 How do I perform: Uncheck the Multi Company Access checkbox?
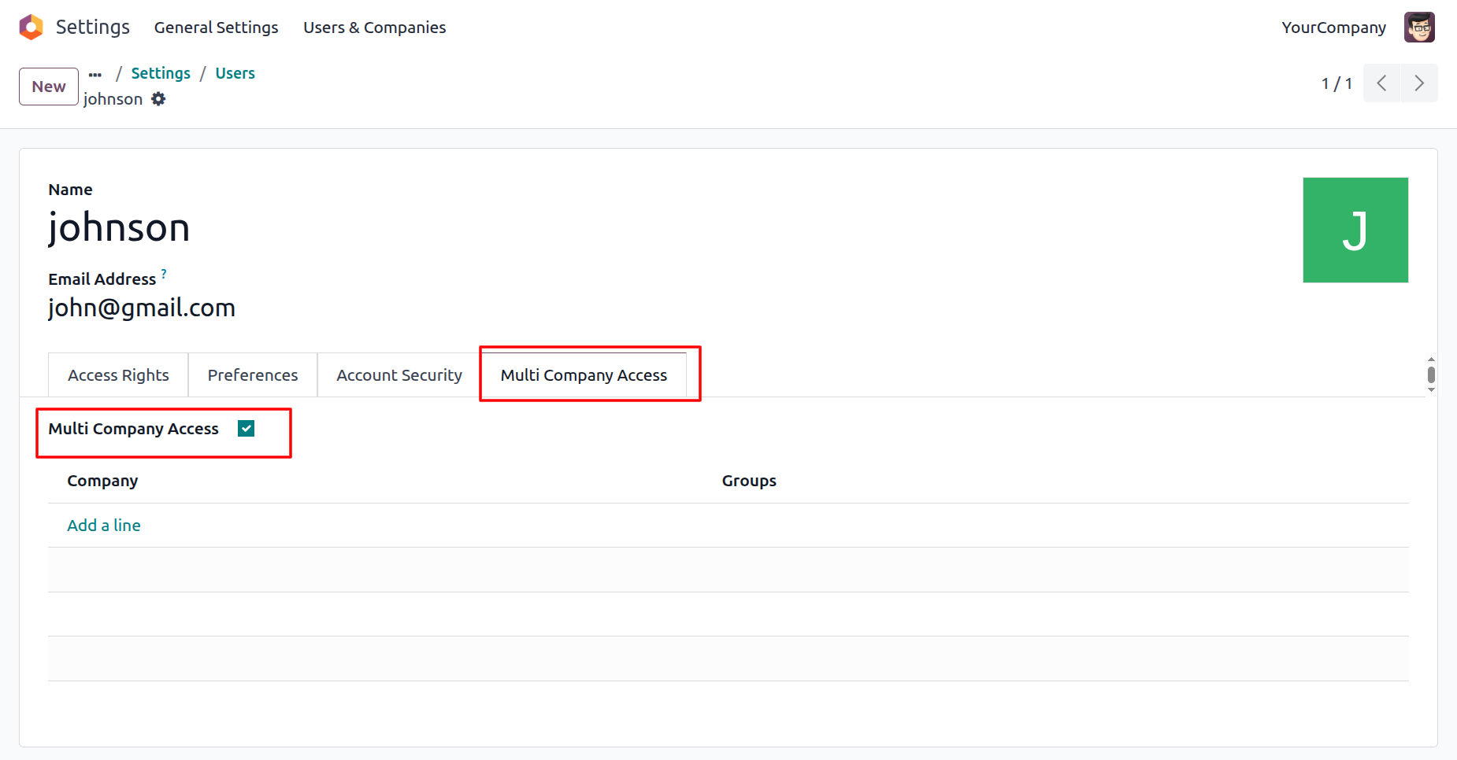(x=247, y=429)
